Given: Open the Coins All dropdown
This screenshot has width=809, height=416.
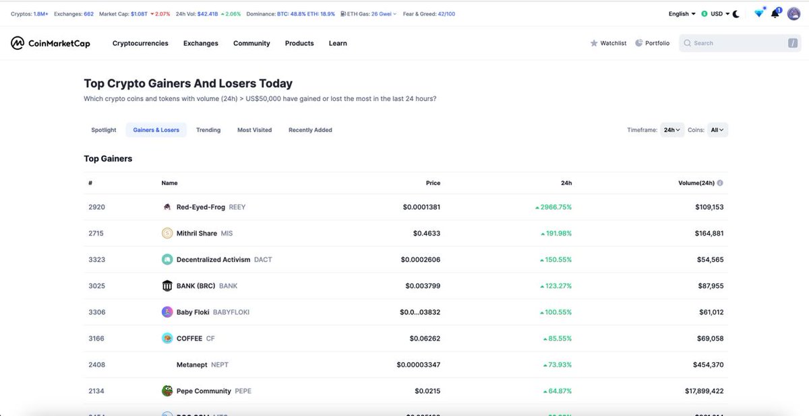Looking at the screenshot, I should tap(717, 130).
